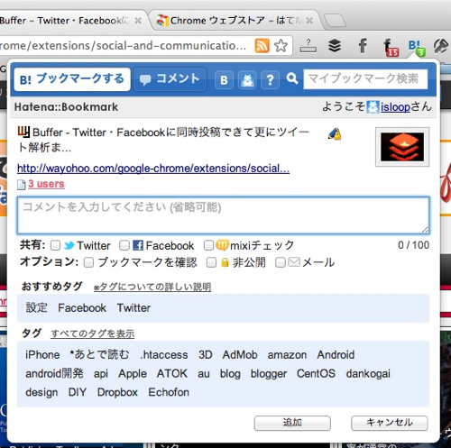This screenshot has height=448, width=451.
Task: Click Hatena B! extension icon with 3 badge
Action: tap(417, 48)
